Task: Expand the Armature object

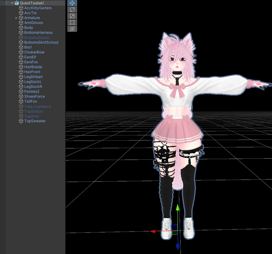Action: (x=17, y=18)
